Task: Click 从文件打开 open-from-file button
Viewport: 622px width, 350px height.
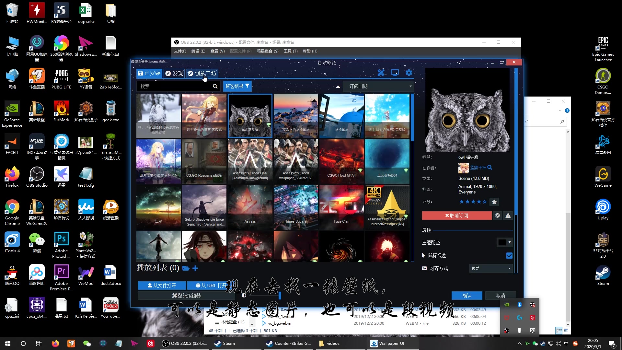Action: pos(162,285)
